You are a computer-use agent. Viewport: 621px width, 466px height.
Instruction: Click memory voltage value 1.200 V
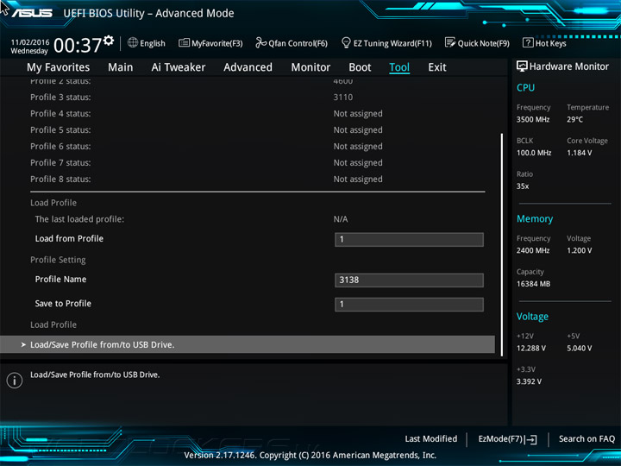(x=580, y=250)
